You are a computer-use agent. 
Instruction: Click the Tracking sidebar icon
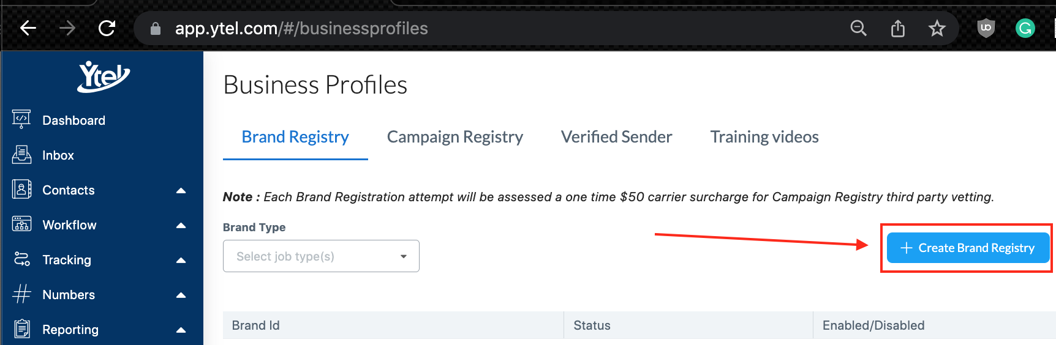(x=21, y=259)
